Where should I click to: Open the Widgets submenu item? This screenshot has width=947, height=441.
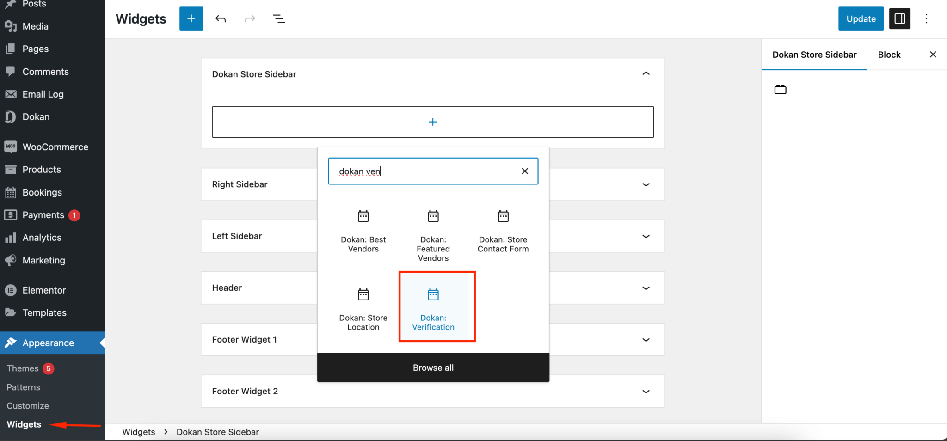24,424
